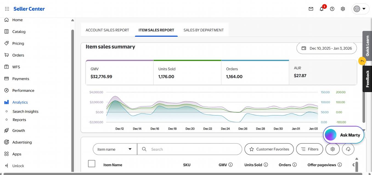Open the user account profile dropdown
Screen dimensions: 372x175
360,9
